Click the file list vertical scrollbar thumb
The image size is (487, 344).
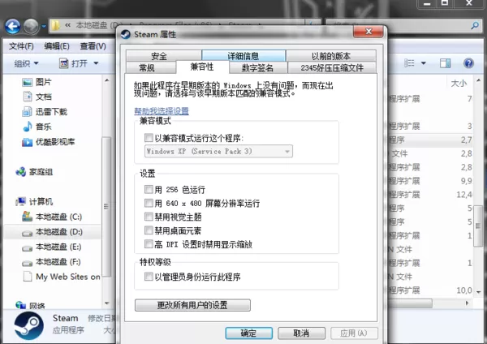click(x=478, y=226)
